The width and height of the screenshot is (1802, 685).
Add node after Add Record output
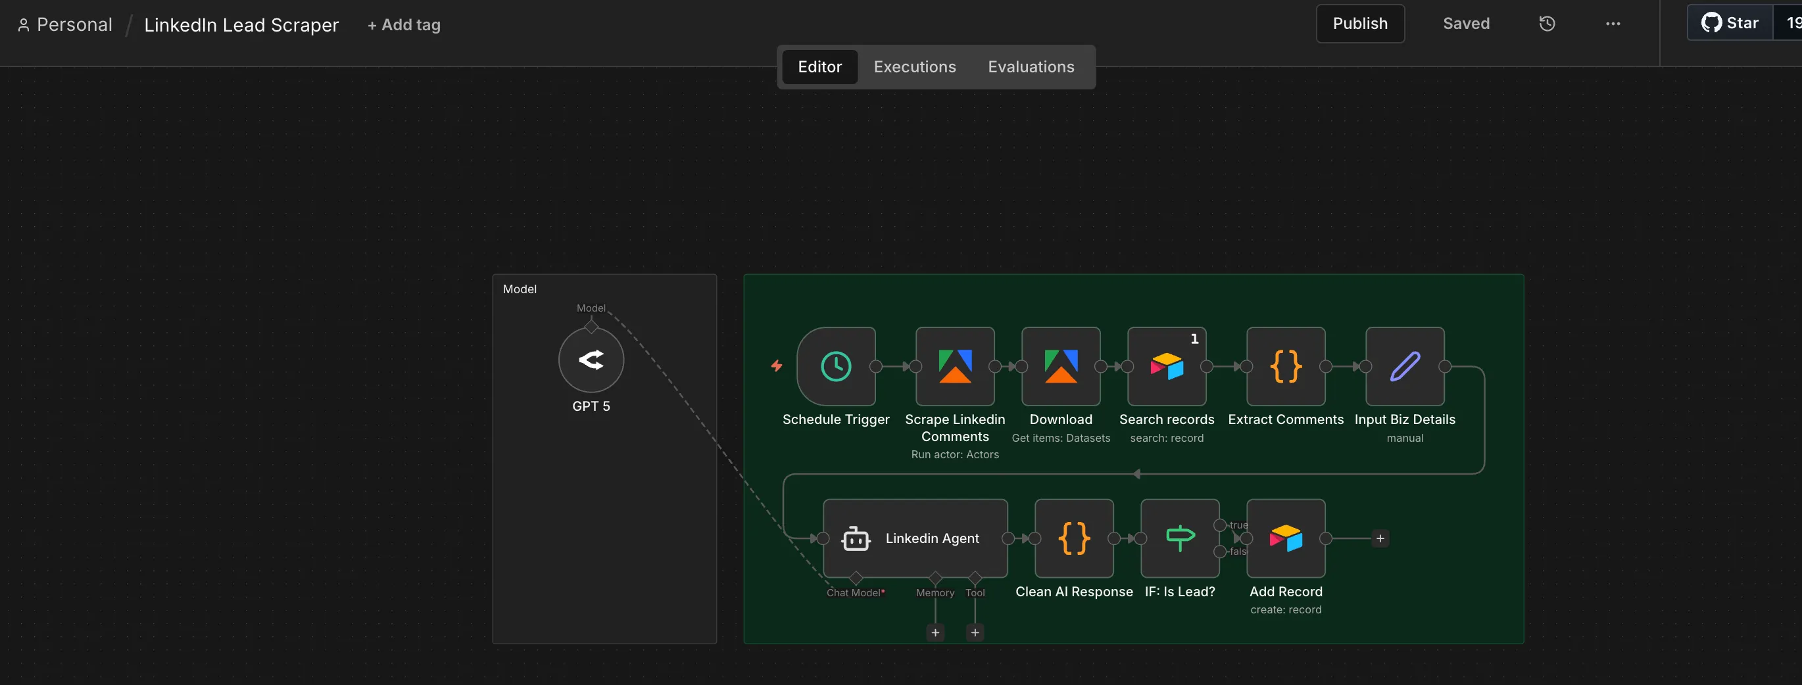(x=1380, y=538)
